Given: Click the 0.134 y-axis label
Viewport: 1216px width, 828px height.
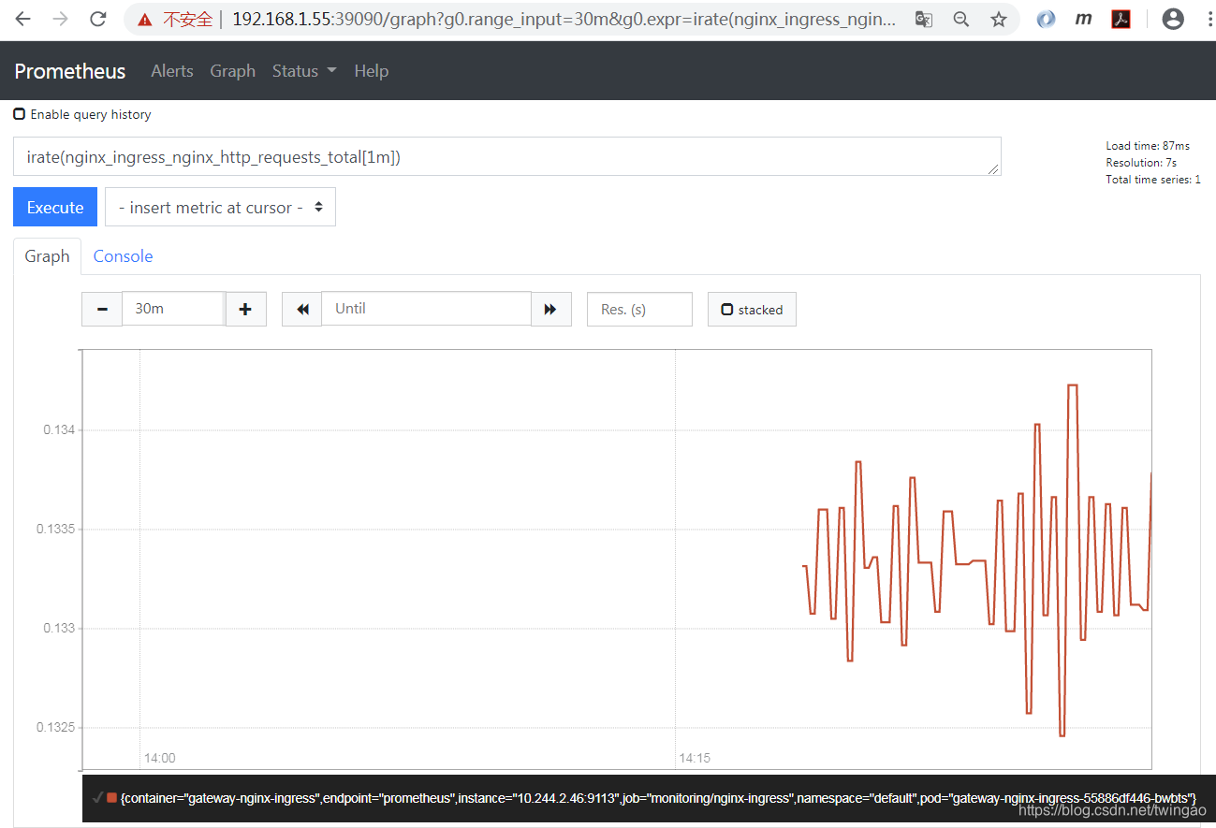Looking at the screenshot, I should (59, 430).
